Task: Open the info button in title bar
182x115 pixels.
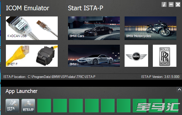Action: click(164, 4)
